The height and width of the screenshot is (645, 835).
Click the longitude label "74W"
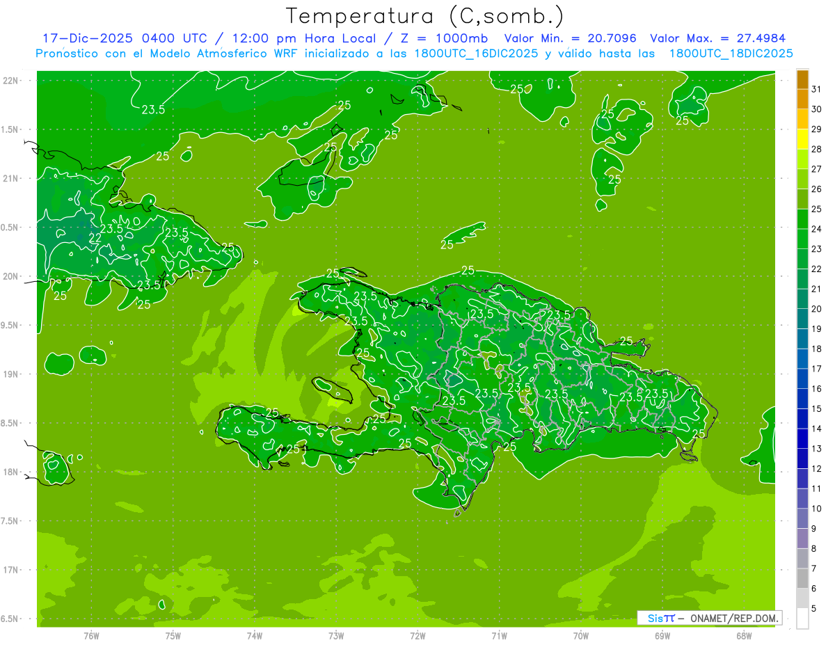(x=255, y=636)
